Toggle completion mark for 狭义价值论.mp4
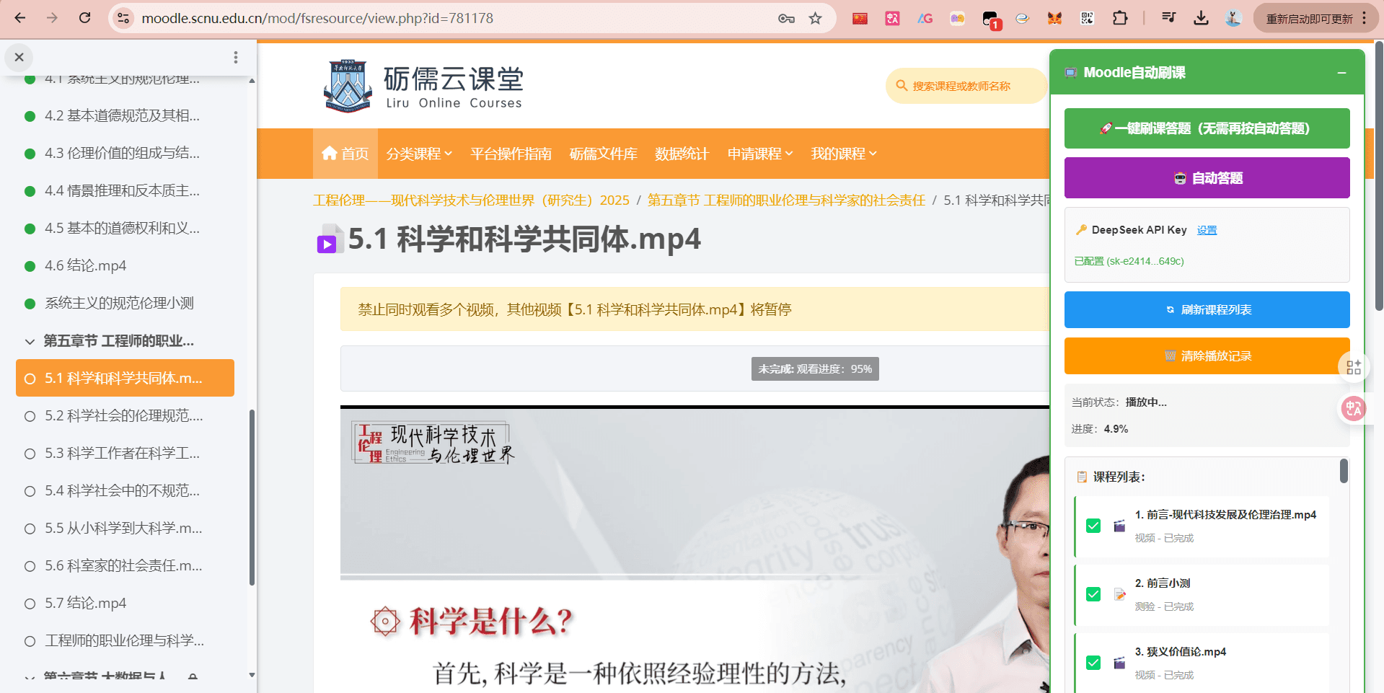Screen dimensions: 1384x693 pos(1093,662)
